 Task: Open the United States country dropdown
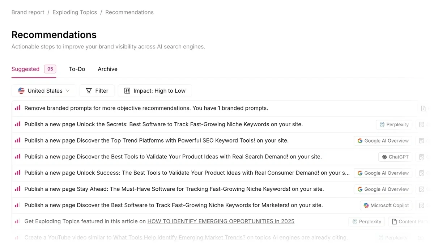(44, 91)
